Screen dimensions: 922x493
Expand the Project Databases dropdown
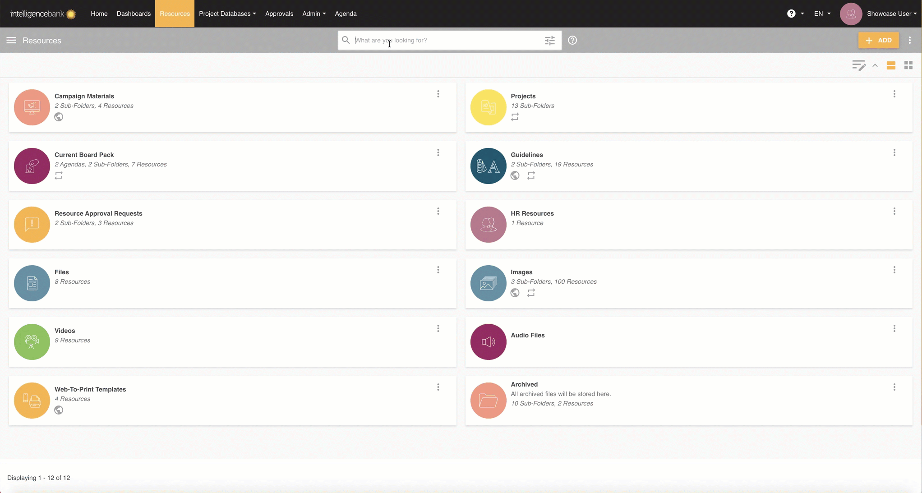227,14
